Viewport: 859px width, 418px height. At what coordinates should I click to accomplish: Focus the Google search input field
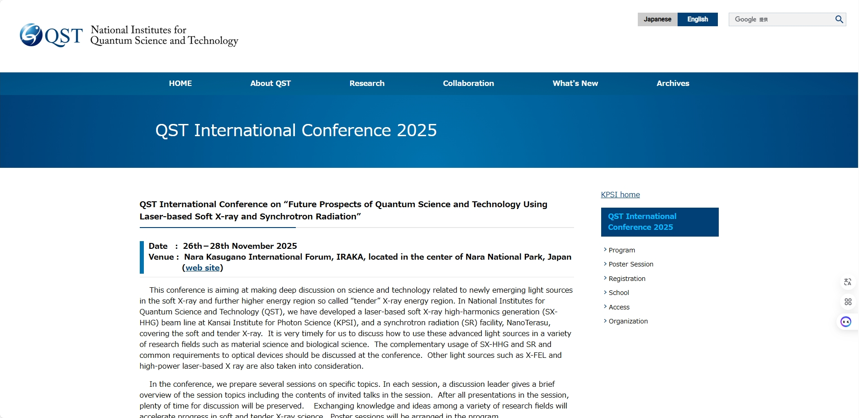tap(780, 19)
